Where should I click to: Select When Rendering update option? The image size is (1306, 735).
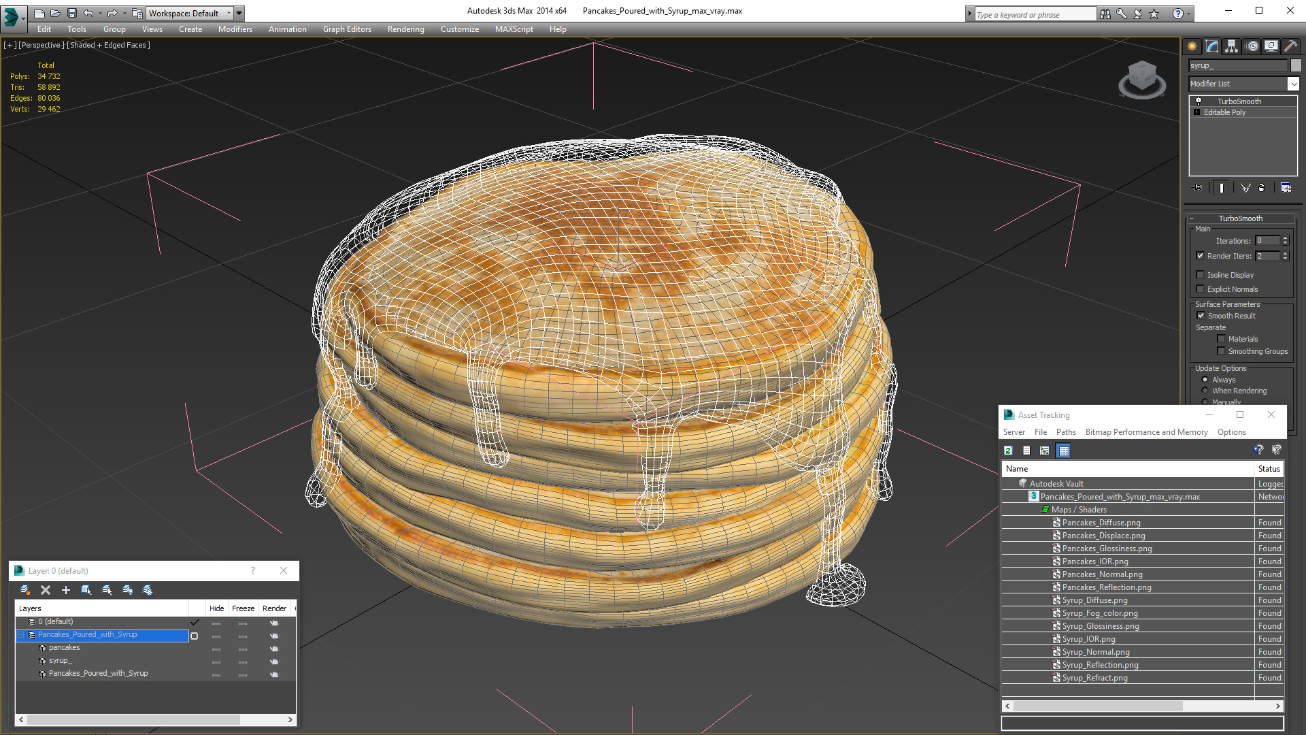pos(1205,391)
